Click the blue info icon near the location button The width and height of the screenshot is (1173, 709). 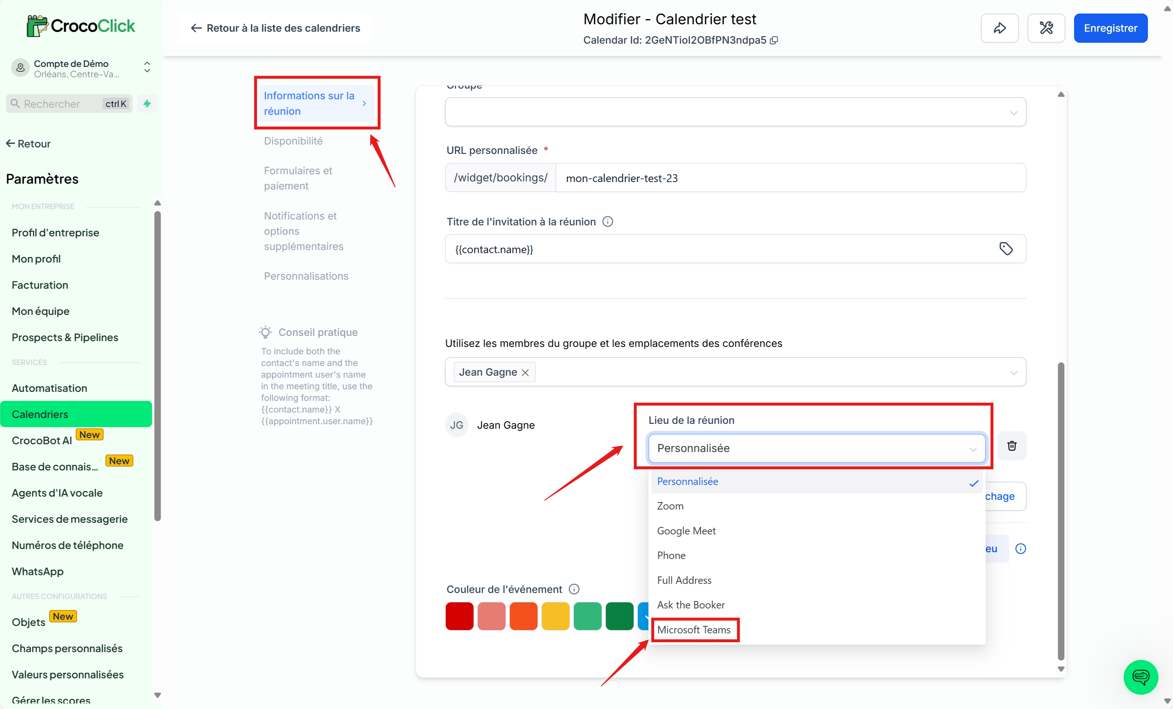(1021, 549)
